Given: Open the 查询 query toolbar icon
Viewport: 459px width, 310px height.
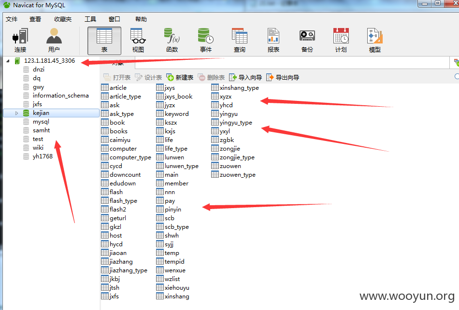Looking at the screenshot, I should 240,41.
